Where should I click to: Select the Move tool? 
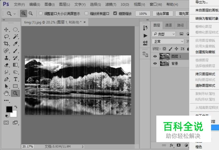[x=6, y=30]
